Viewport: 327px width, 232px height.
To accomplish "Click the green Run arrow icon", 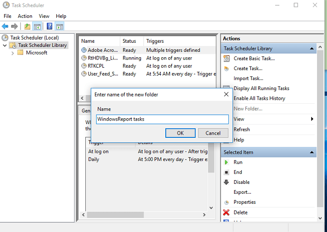I will point(226,162).
